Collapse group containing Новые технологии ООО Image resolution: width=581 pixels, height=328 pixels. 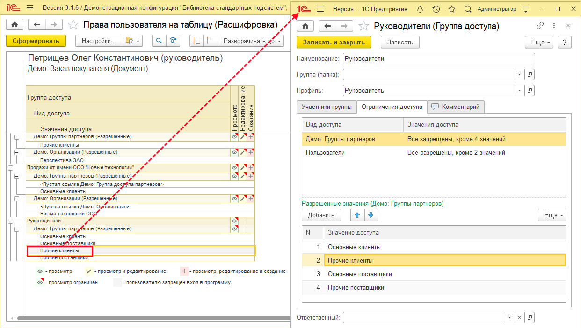pyautogui.click(x=16, y=198)
